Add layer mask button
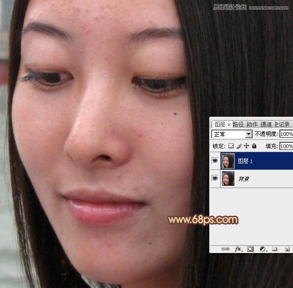This screenshot has height=288, width=293. (x=250, y=249)
